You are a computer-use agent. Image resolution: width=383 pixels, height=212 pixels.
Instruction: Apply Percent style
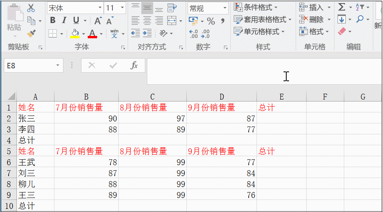(211, 21)
